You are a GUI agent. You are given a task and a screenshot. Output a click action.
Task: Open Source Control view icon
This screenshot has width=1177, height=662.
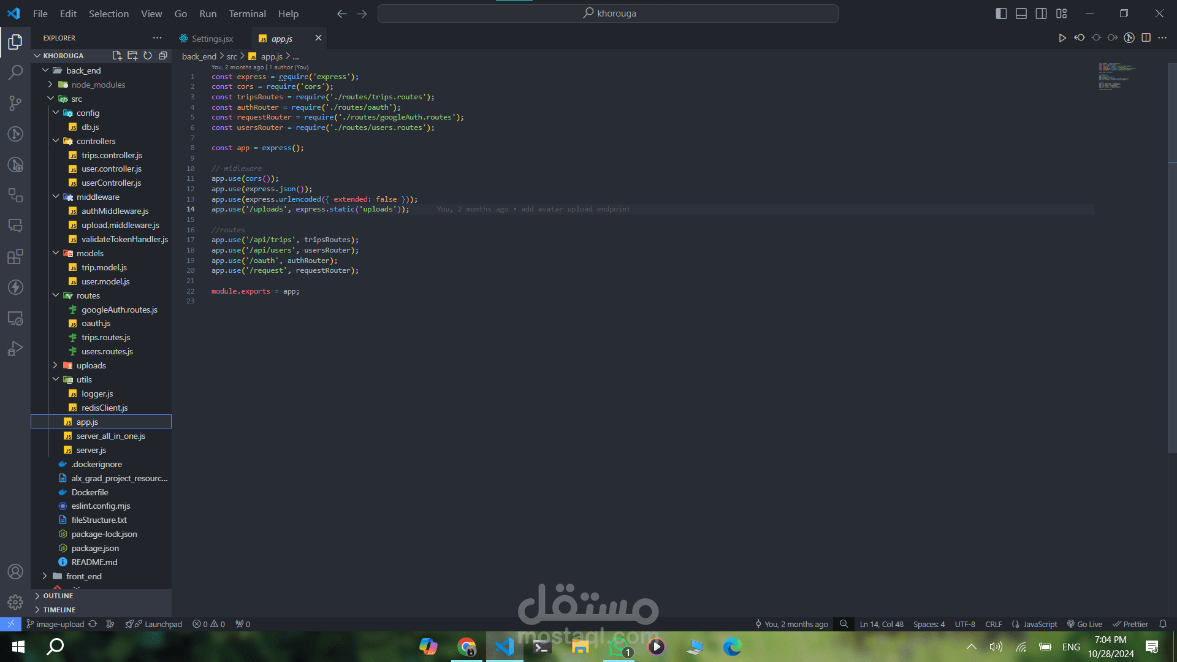pos(15,103)
